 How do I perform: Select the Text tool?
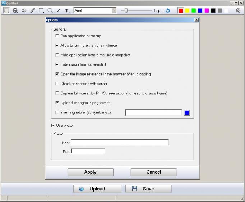[67, 10]
